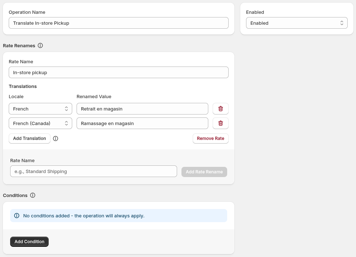Delete the French (Canada) translation row
This screenshot has height=257, width=356.
tap(220, 123)
